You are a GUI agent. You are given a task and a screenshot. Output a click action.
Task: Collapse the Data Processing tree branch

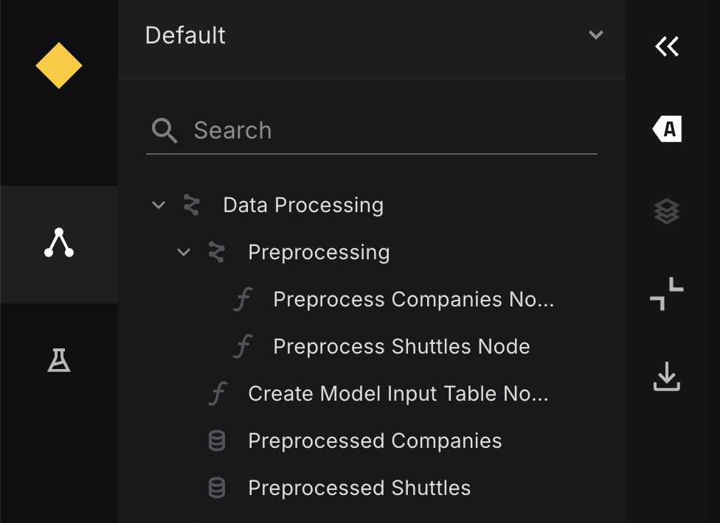point(158,205)
